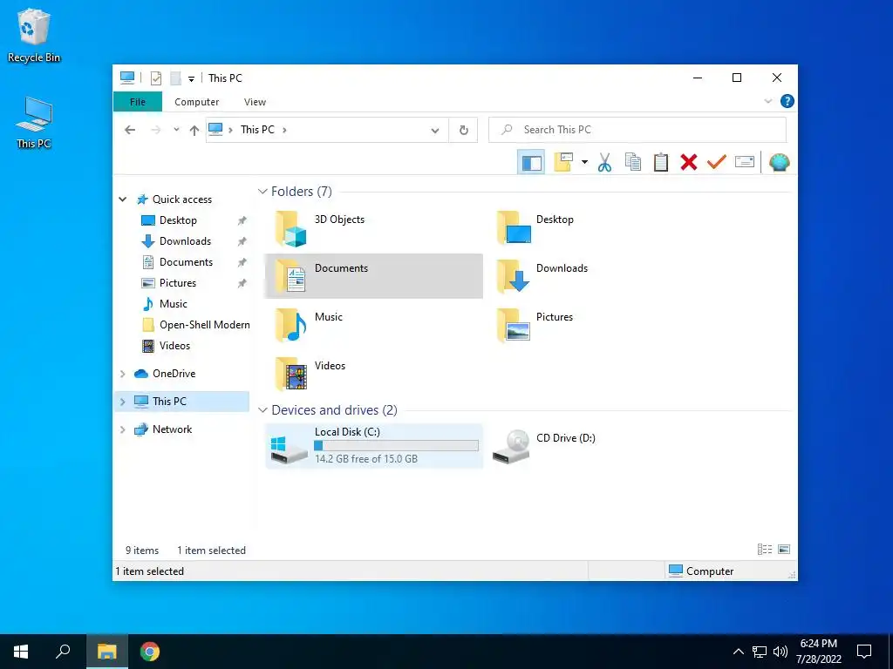The width and height of the screenshot is (893, 669).
Task: Open the Windows Start menu
Action: pyautogui.click(x=21, y=652)
